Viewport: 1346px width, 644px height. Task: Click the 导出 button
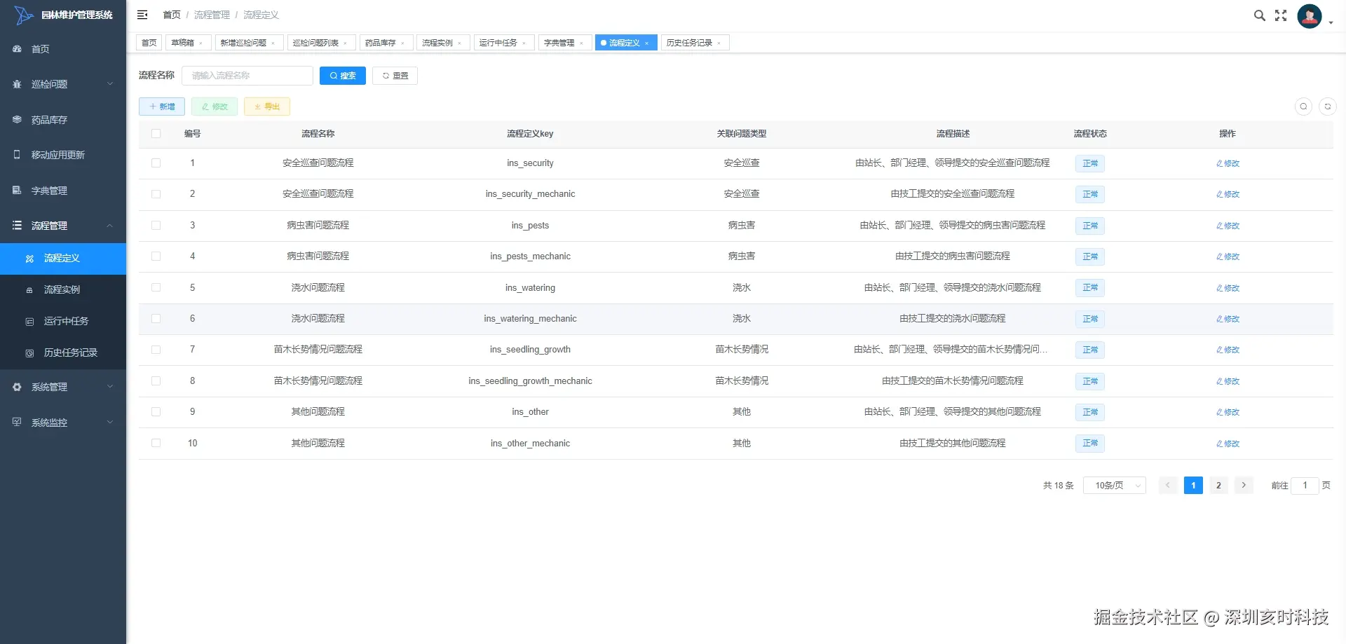[x=267, y=107]
